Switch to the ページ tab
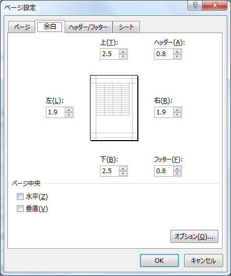Viewport: 231px width, 276px height. click(22, 27)
